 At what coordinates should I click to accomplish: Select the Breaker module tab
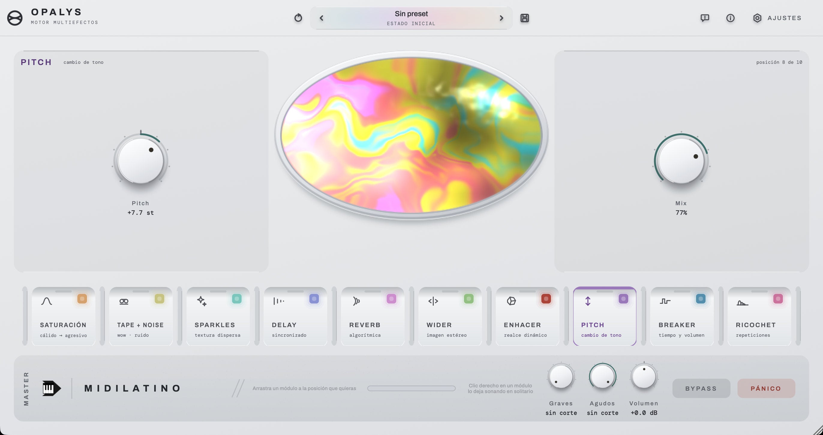pos(682,316)
